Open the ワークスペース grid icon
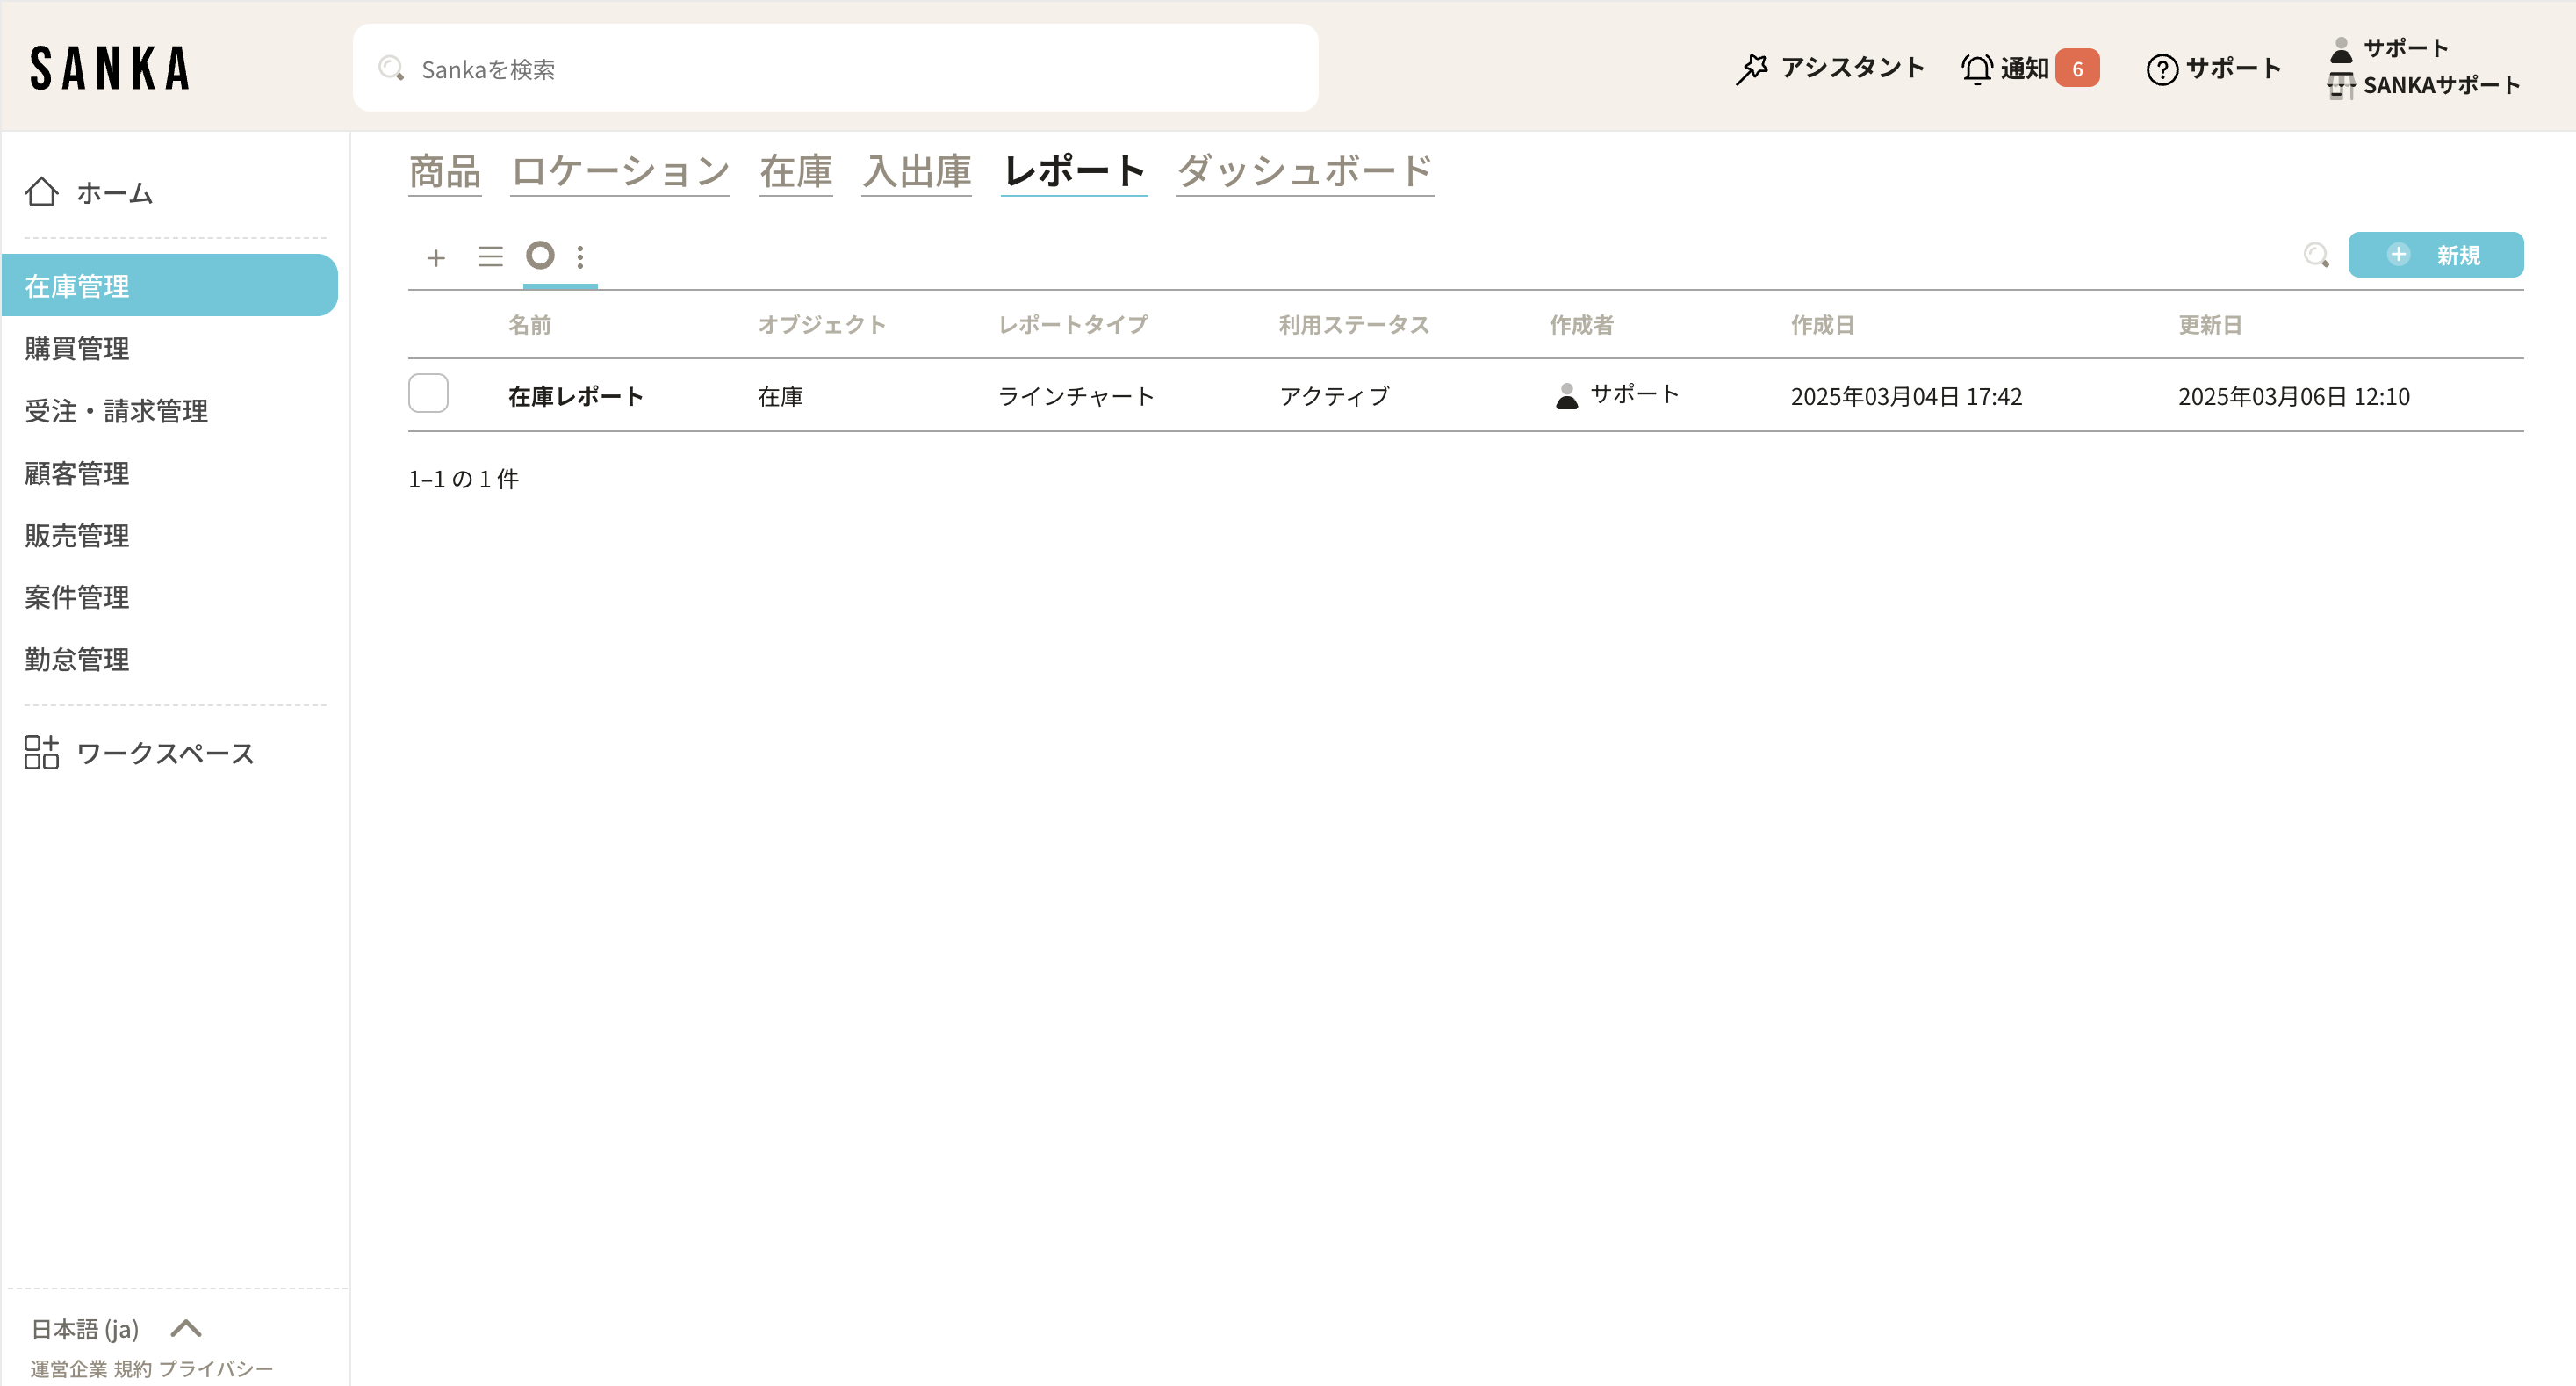This screenshot has width=2576, height=1386. click(x=41, y=753)
